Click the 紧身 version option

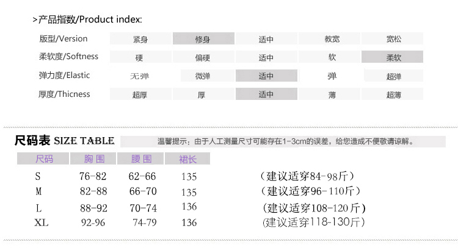pos(140,38)
